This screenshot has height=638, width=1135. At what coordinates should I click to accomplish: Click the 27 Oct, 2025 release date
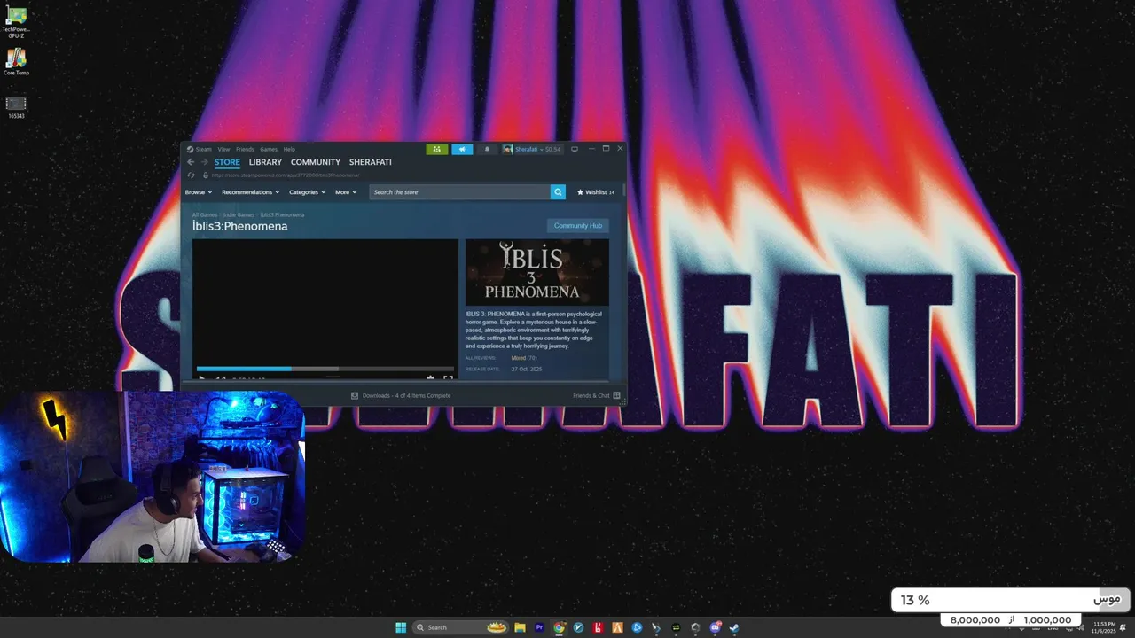527,369
